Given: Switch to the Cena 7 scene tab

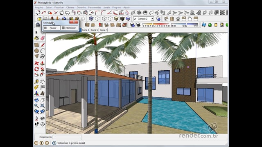Looking at the screenshot, I should [103, 30].
